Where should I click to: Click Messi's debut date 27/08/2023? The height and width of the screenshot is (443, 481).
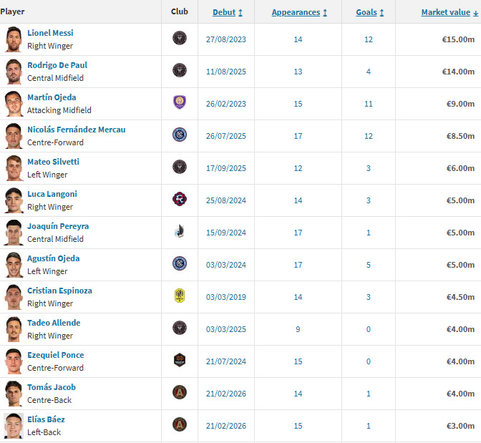(x=226, y=39)
